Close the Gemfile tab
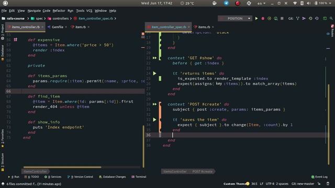 pyautogui.click(x=66, y=27)
